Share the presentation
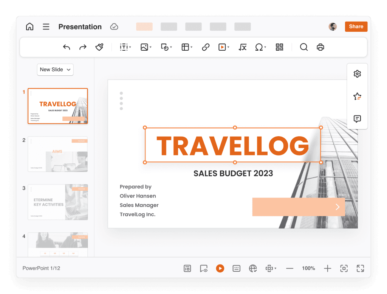 click(x=356, y=26)
